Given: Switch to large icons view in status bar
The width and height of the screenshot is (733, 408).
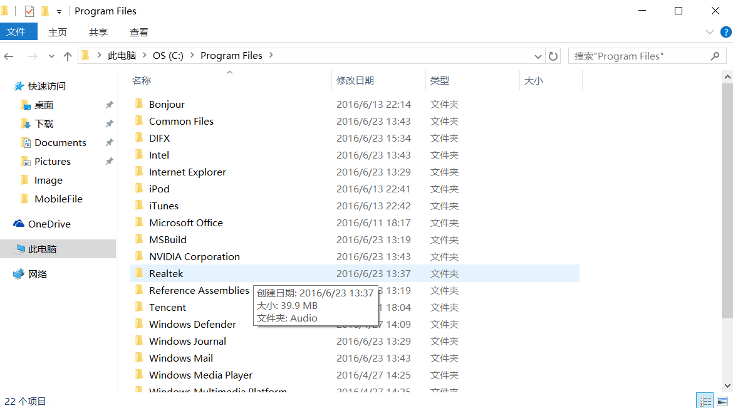Looking at the screenshot, I should tap(722, 401).
